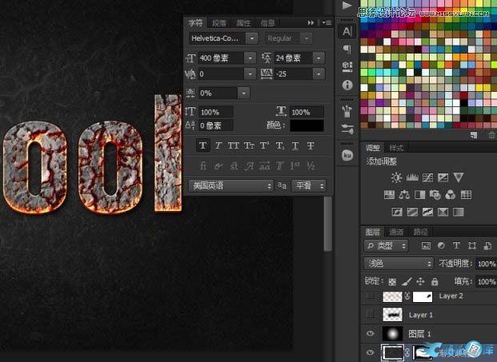Open the 浅色 blend mode dropdown
The width and height of the screenshot is (497, 362).
pos(398,263)
